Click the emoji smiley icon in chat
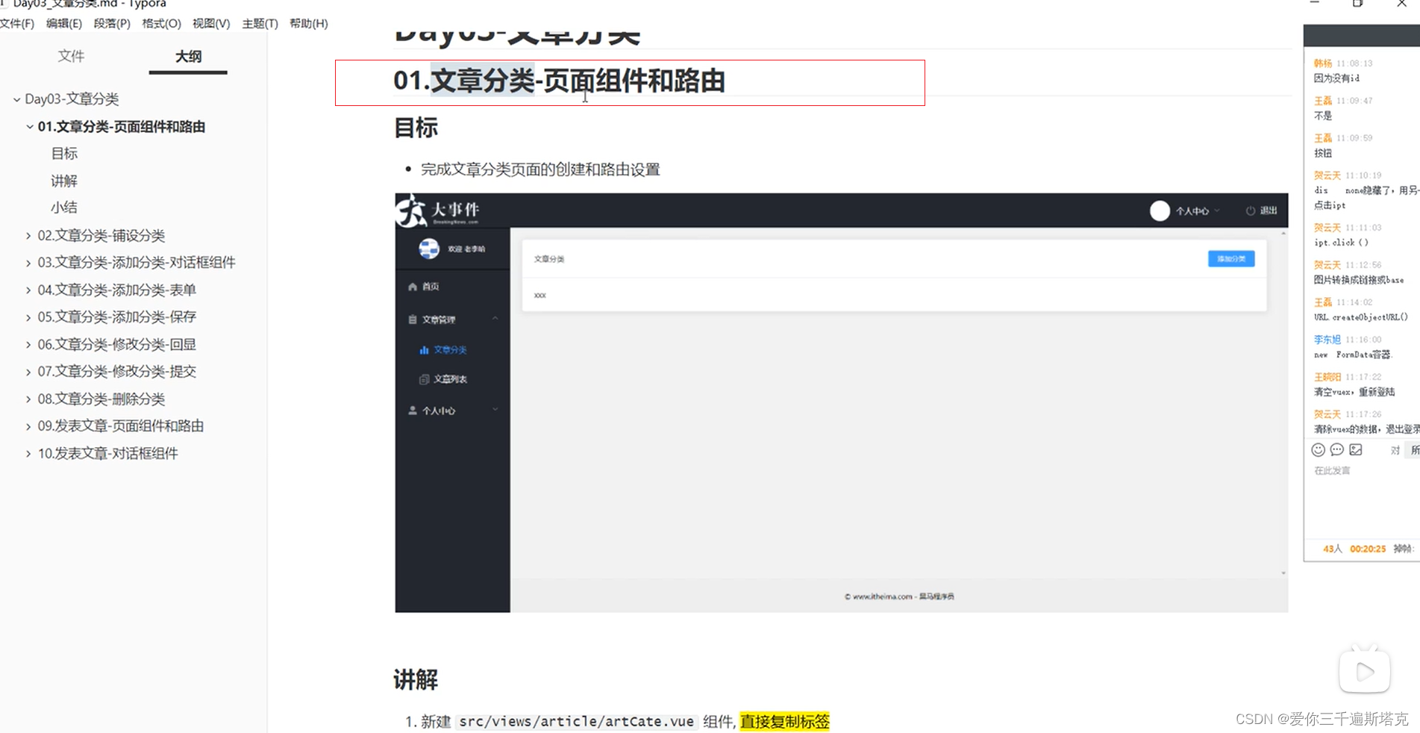The height and width of the screenshot is (733, 1420). pyautogui.click(x=1319, y=450)
